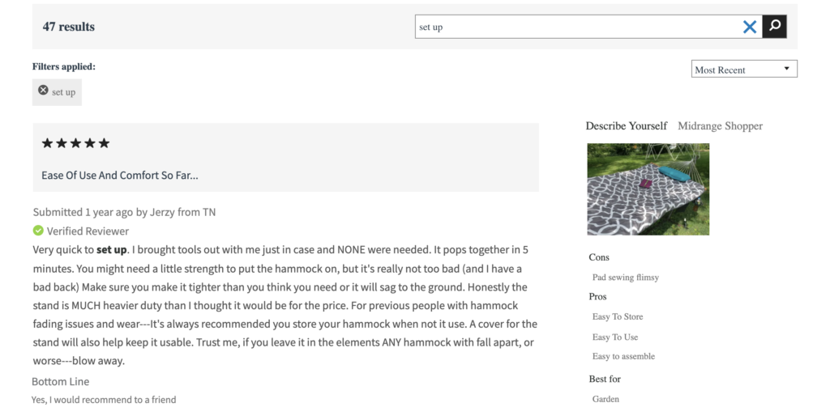Click the "Midrange Shopper" label
Screen dimensions: 830x420
[720, 125]
